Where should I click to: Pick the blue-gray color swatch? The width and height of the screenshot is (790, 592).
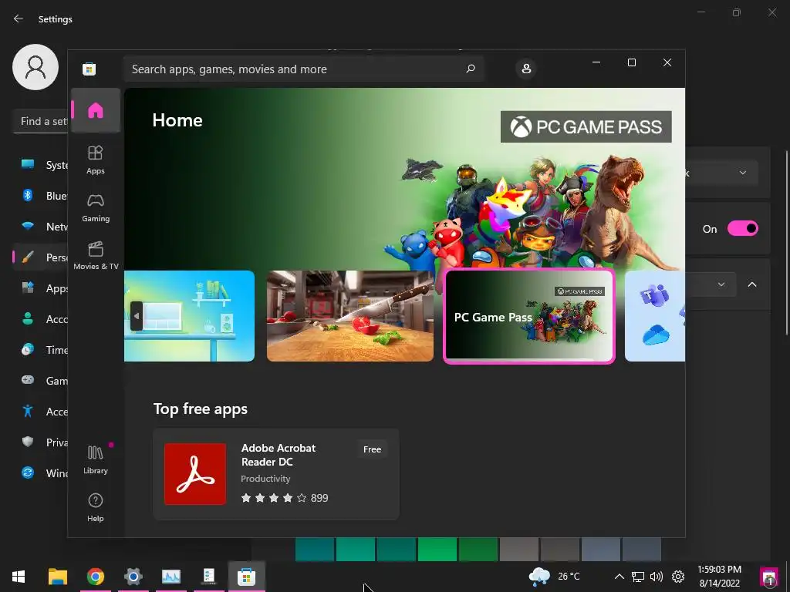point(600,549)
